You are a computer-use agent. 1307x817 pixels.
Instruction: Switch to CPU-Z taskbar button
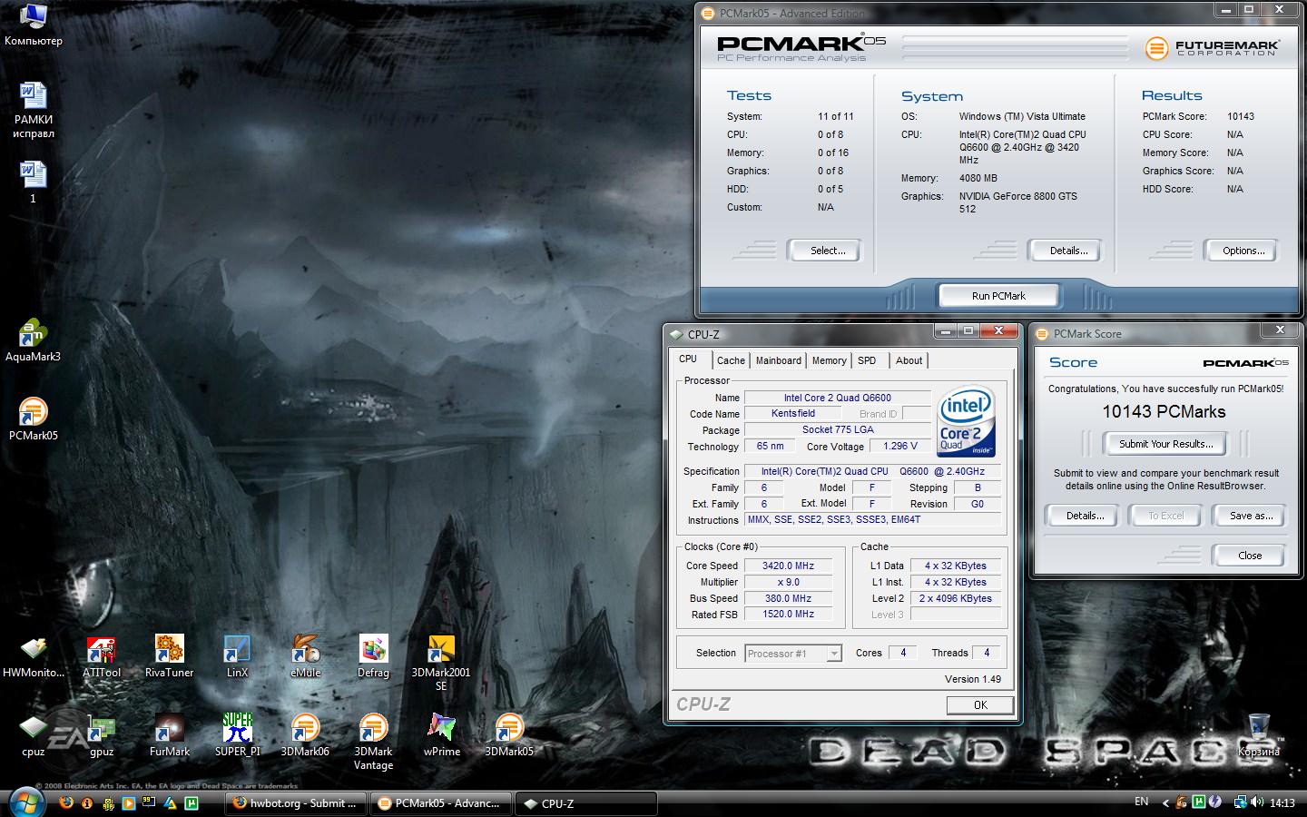coord(585,803)
